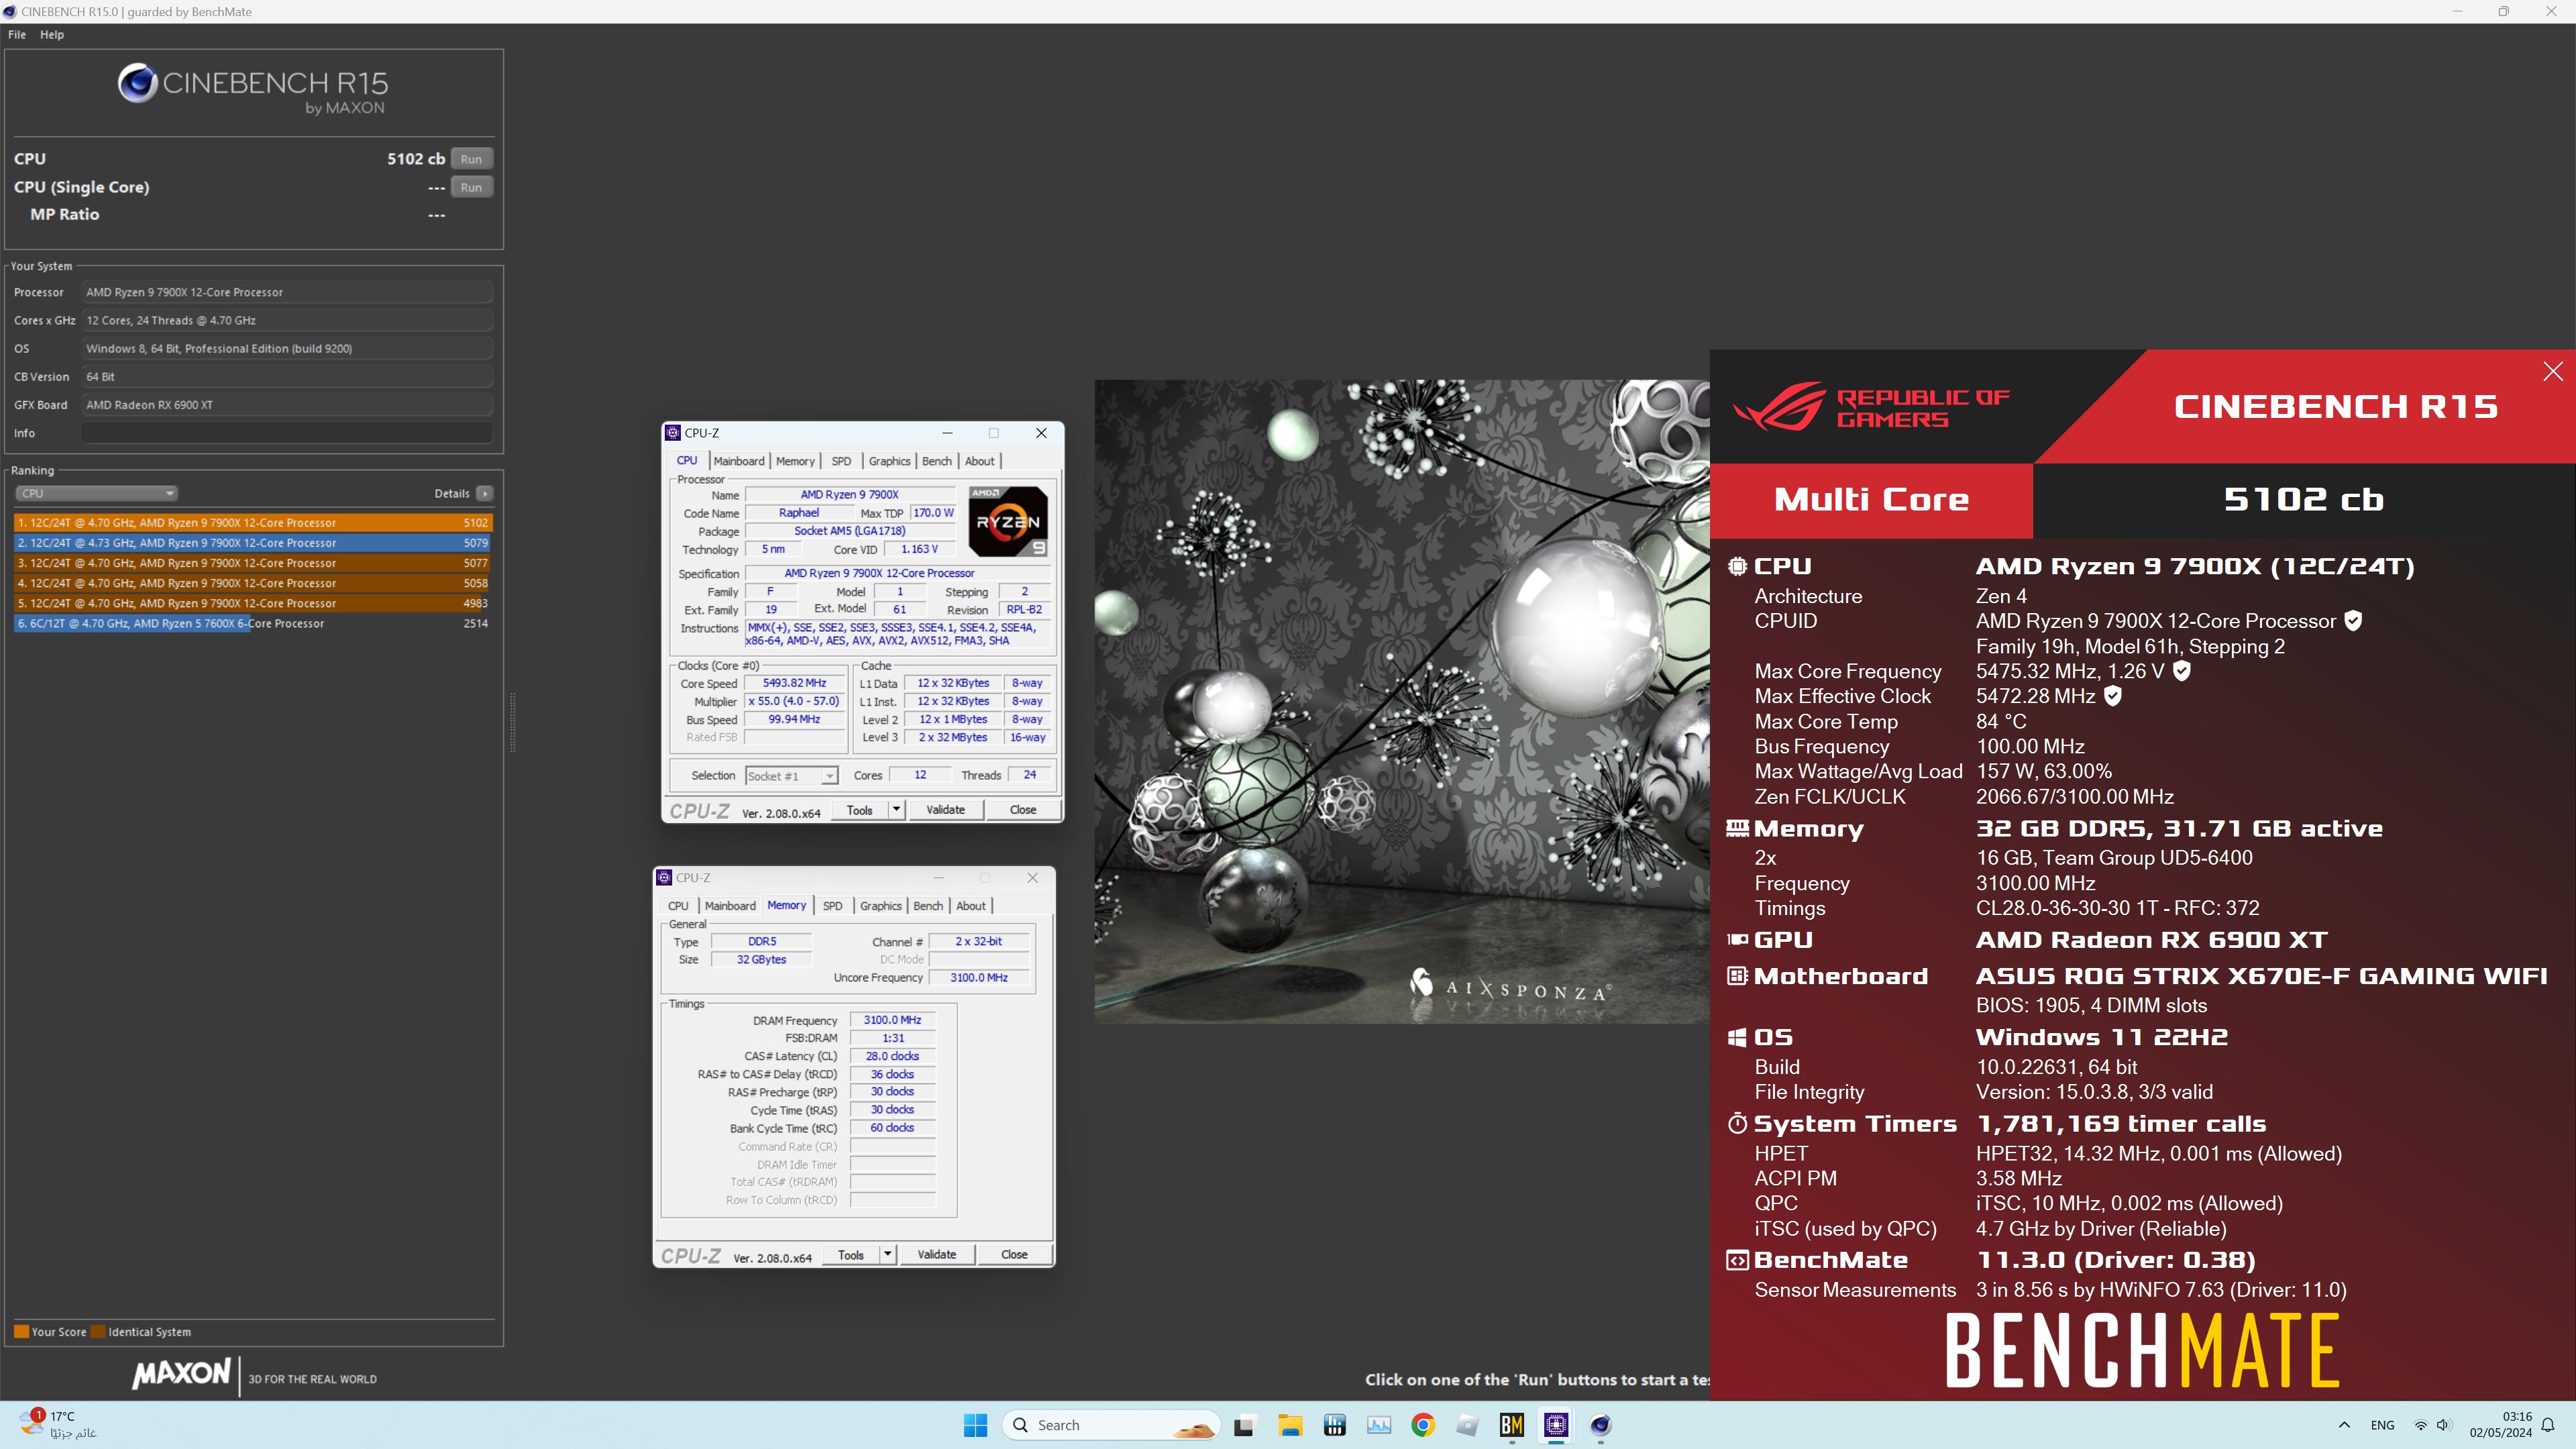
Task: Select the Ryzen 5 7600X ranking entry
Action: [x=253, y=623]
